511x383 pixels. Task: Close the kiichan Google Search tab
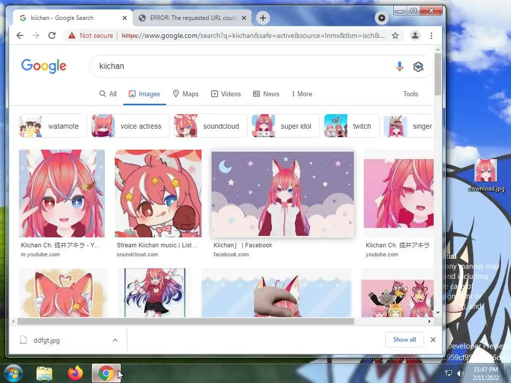(x=124, y=18)
